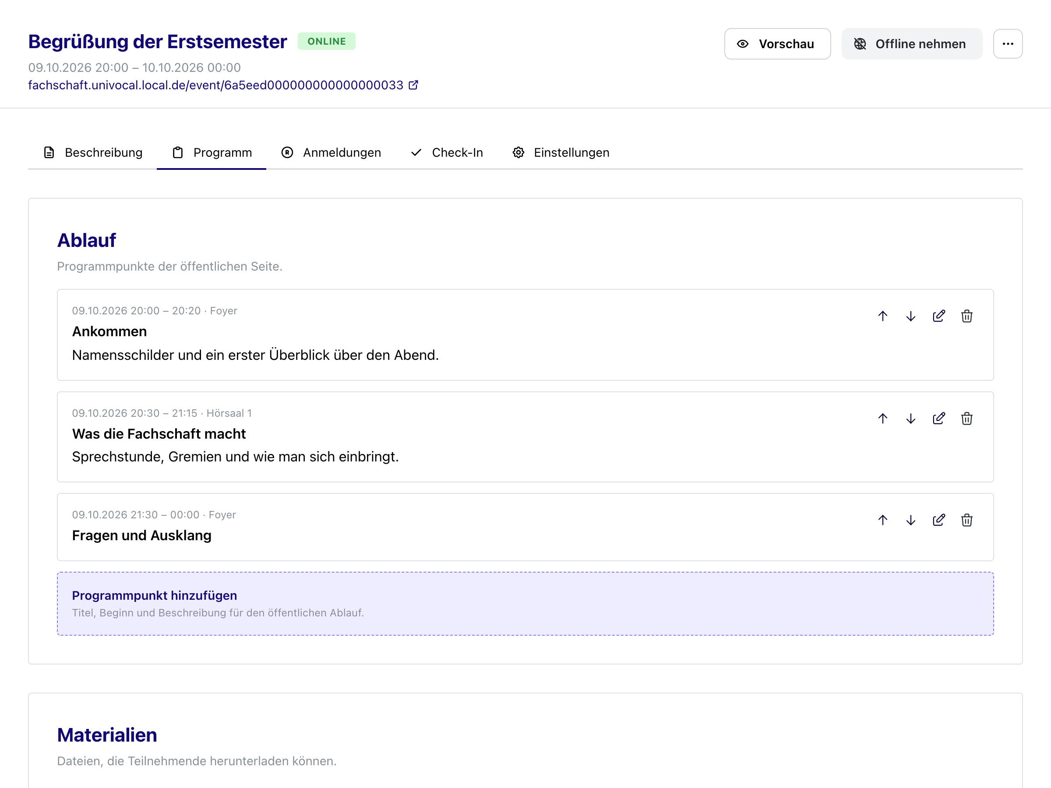Image resolution: width=1051 pixels, height=788 pixels.
Task: Click 'Namensschilder und ein erster Überblick' description
Action: pos(255,355)
